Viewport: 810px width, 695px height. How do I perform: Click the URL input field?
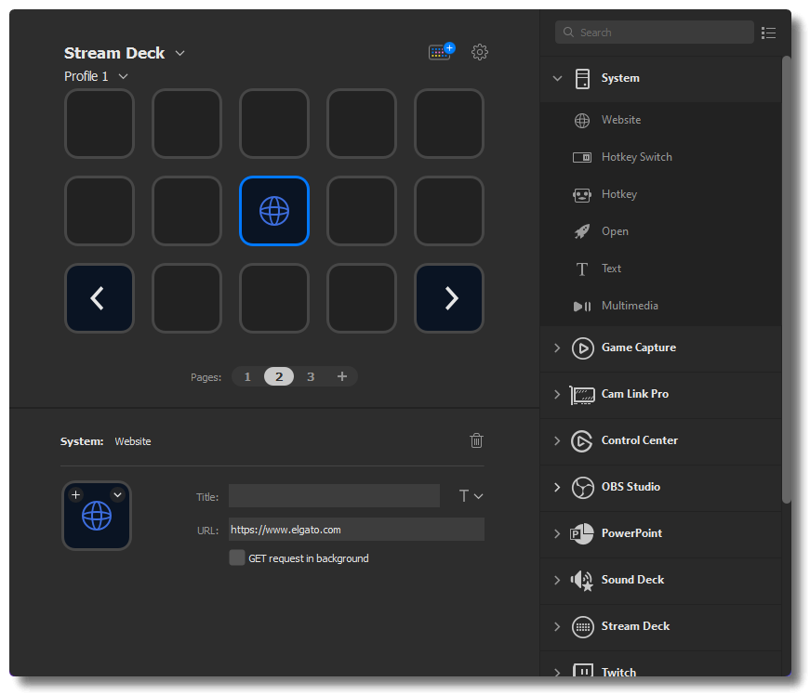coord(356,530)
